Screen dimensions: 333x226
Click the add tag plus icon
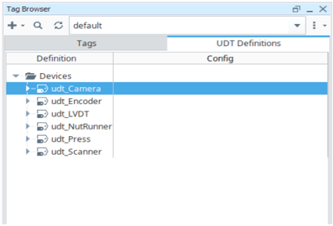point(12,25)
